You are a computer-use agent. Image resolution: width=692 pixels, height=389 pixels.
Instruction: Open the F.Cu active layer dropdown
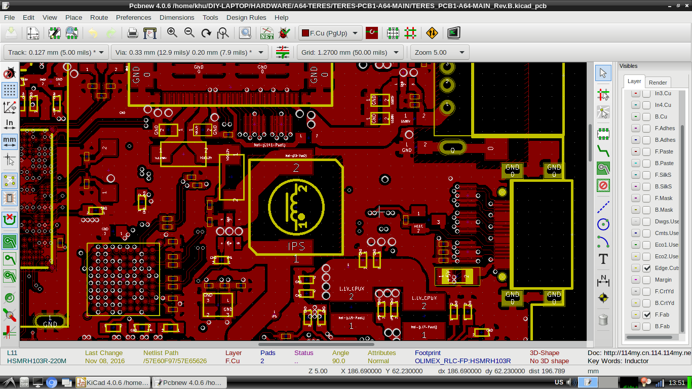tap(330, 33)
